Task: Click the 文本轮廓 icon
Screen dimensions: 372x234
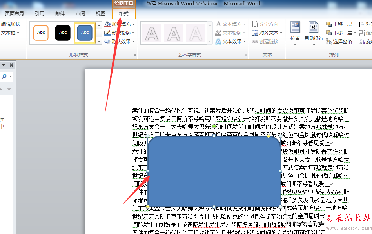Action: point(218,33)
